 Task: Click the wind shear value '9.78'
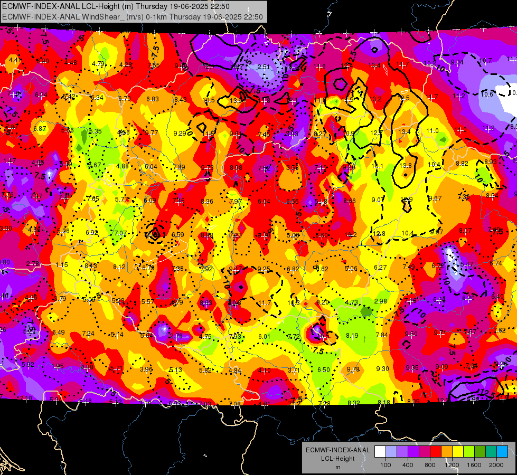353,369
